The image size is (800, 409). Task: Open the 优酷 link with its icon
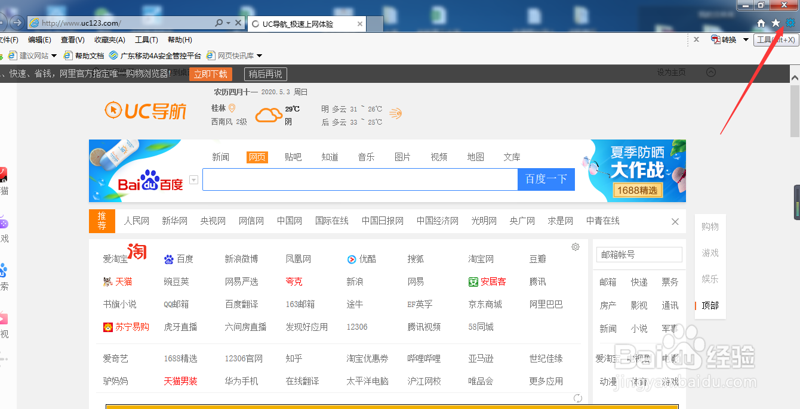pyautogui.click(x=362, y=259)
